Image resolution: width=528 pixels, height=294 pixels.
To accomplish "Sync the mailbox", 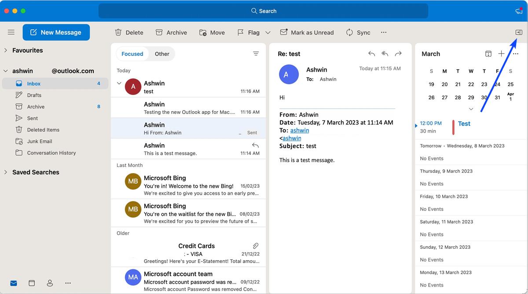I will coord(358,32).
